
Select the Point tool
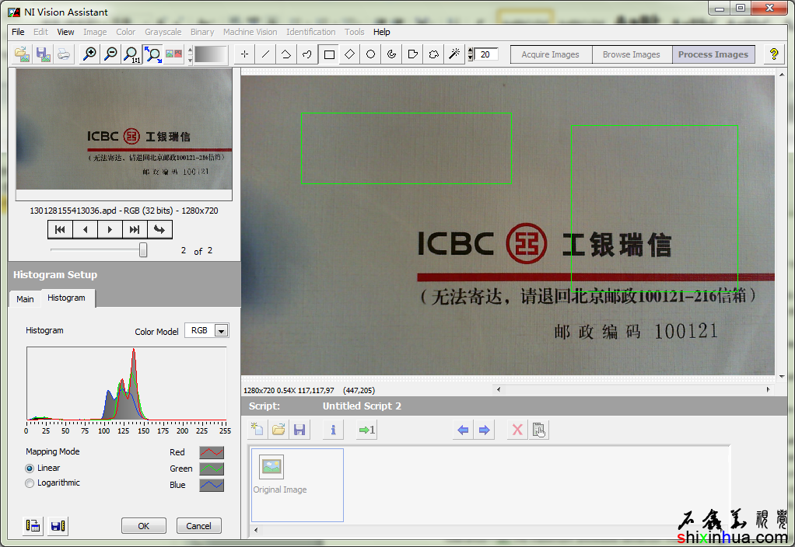244,54
